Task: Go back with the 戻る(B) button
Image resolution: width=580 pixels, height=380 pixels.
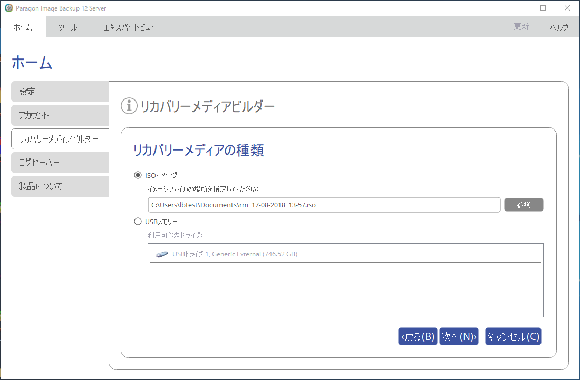Action: pos(418,337)
